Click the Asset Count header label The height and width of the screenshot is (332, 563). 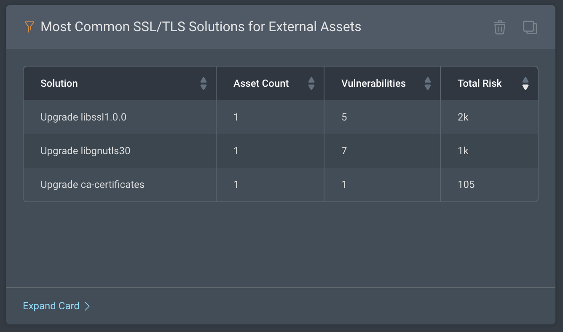pyautogui.click(x=261, y=83)
